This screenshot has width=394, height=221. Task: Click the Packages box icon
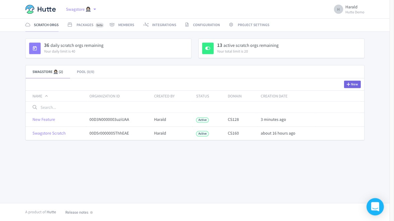pos(70,24)
